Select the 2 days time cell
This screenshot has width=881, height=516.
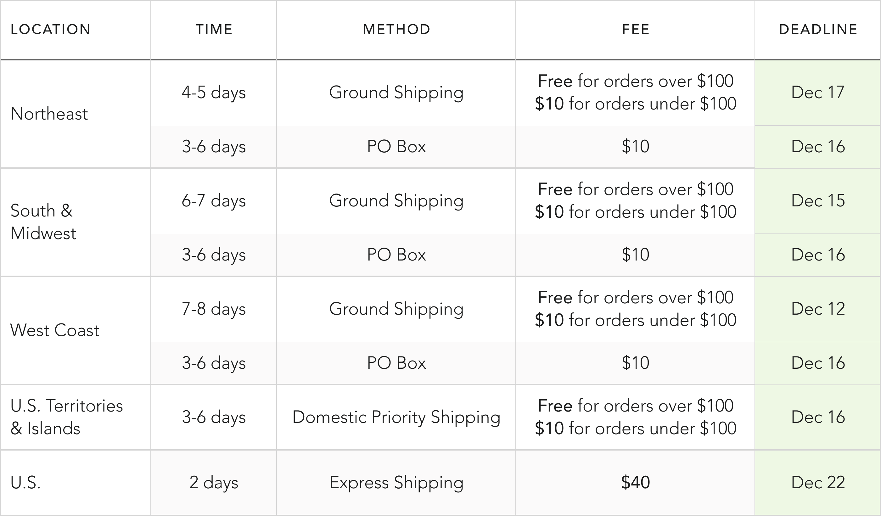[x=214, y=483]
